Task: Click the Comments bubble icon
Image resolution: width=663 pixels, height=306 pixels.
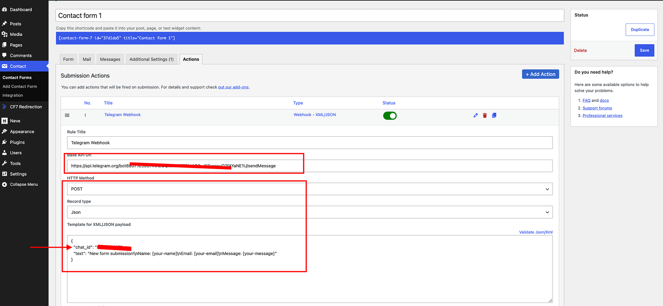Action: pos(4,55)
